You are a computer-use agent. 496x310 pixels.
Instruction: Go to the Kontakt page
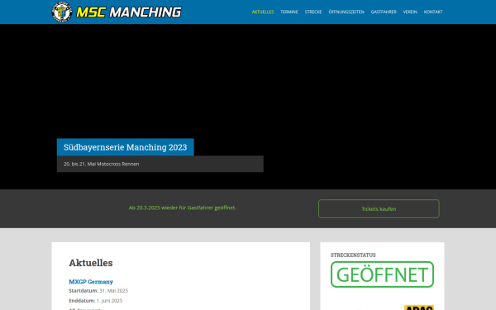433,12
